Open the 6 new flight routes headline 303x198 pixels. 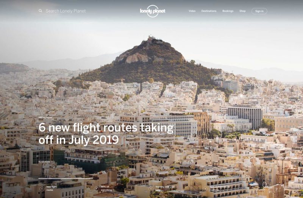click(x=106, y=134)
